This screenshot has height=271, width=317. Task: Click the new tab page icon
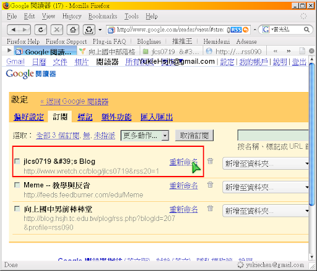point(302,51)
